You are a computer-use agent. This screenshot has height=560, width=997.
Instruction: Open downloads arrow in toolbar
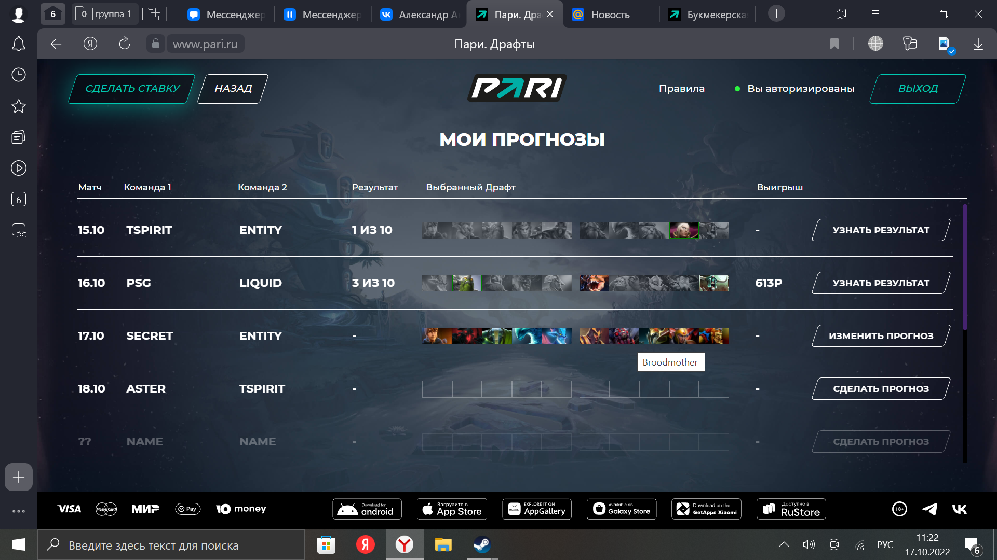click(x=978, y=44)
